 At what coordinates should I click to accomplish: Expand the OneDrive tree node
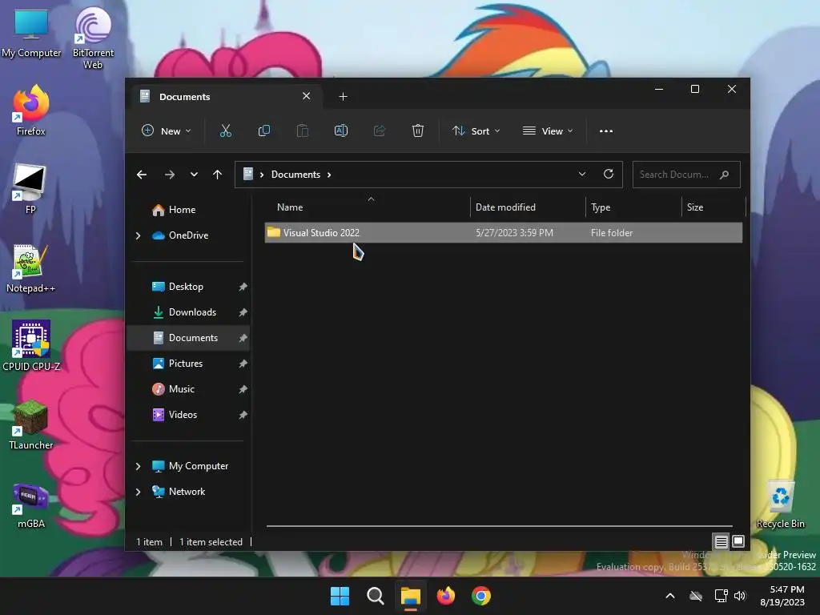[x=138, y=236]
